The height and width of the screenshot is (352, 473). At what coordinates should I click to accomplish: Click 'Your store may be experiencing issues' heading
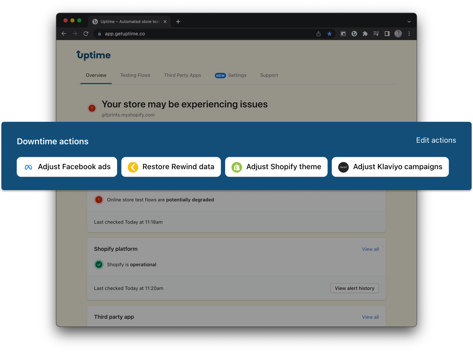tap(185, 104)
